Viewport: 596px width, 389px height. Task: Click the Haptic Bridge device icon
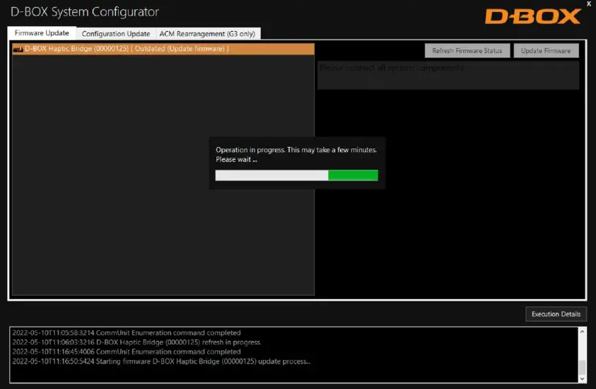[x=18, y=49]
